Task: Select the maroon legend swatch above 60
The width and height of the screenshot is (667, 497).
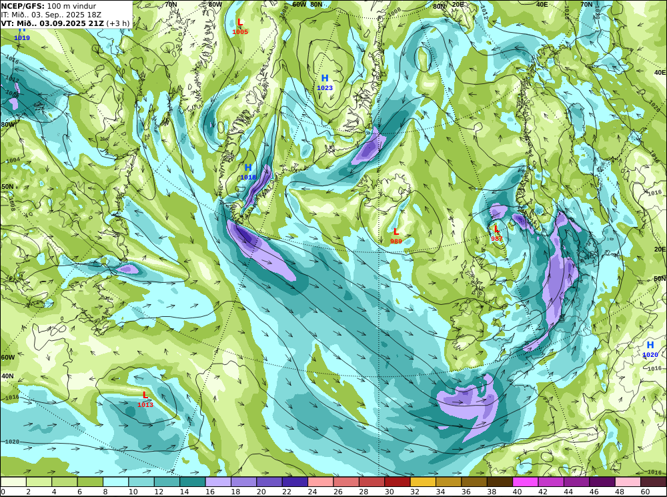Action: (x=653, y=482)
